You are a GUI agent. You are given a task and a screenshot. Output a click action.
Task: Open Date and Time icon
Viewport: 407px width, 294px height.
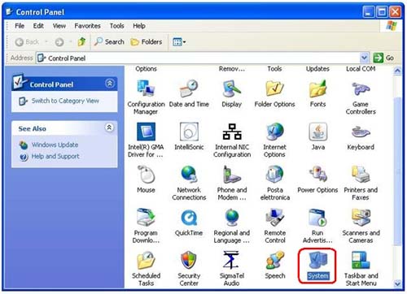189,89
